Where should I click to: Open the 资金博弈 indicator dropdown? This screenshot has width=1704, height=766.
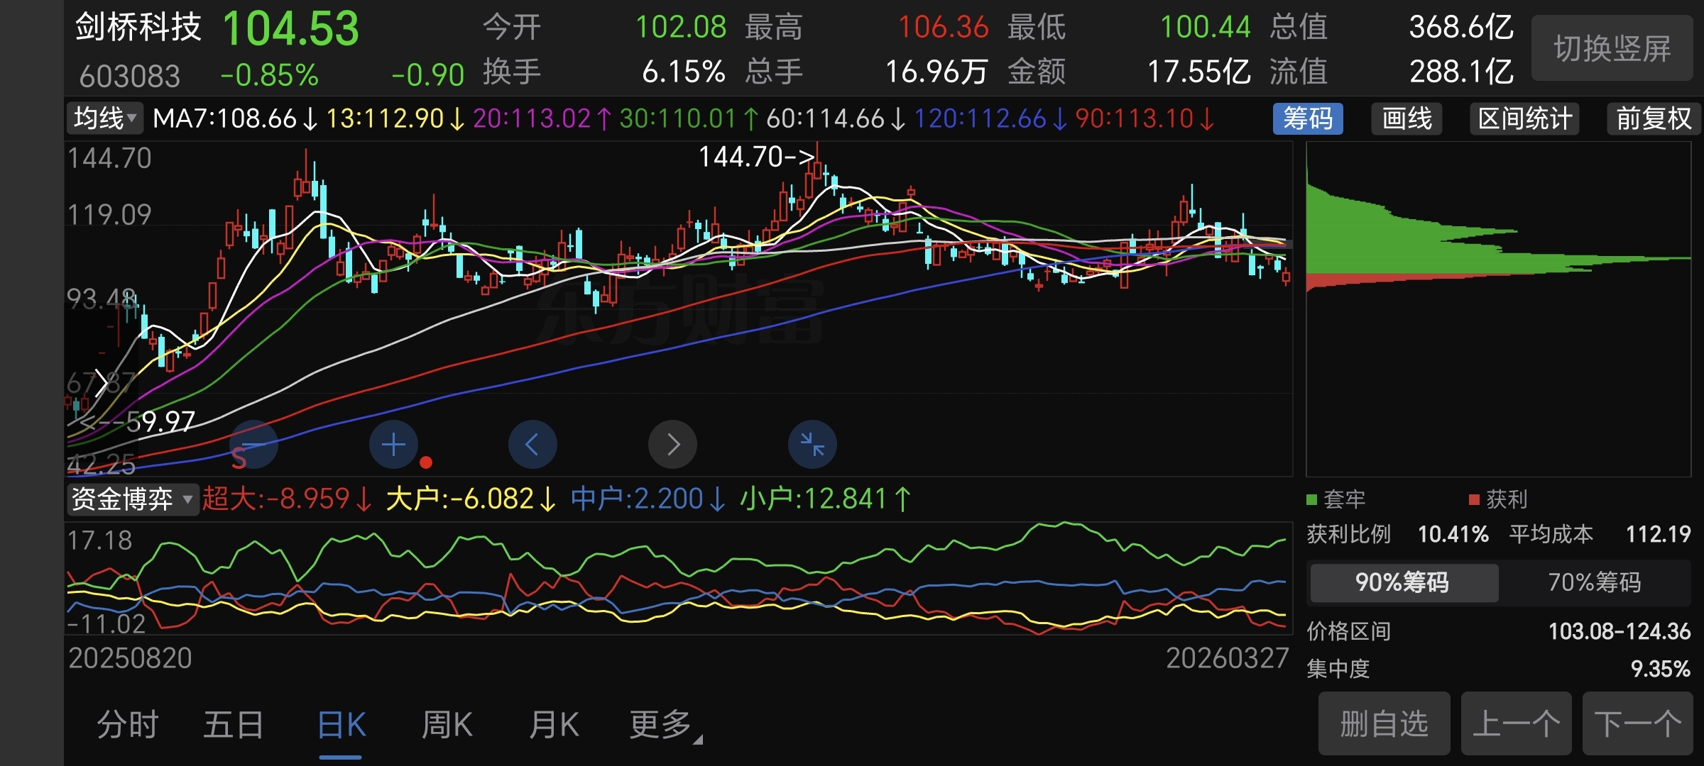(x=132, y=499)
